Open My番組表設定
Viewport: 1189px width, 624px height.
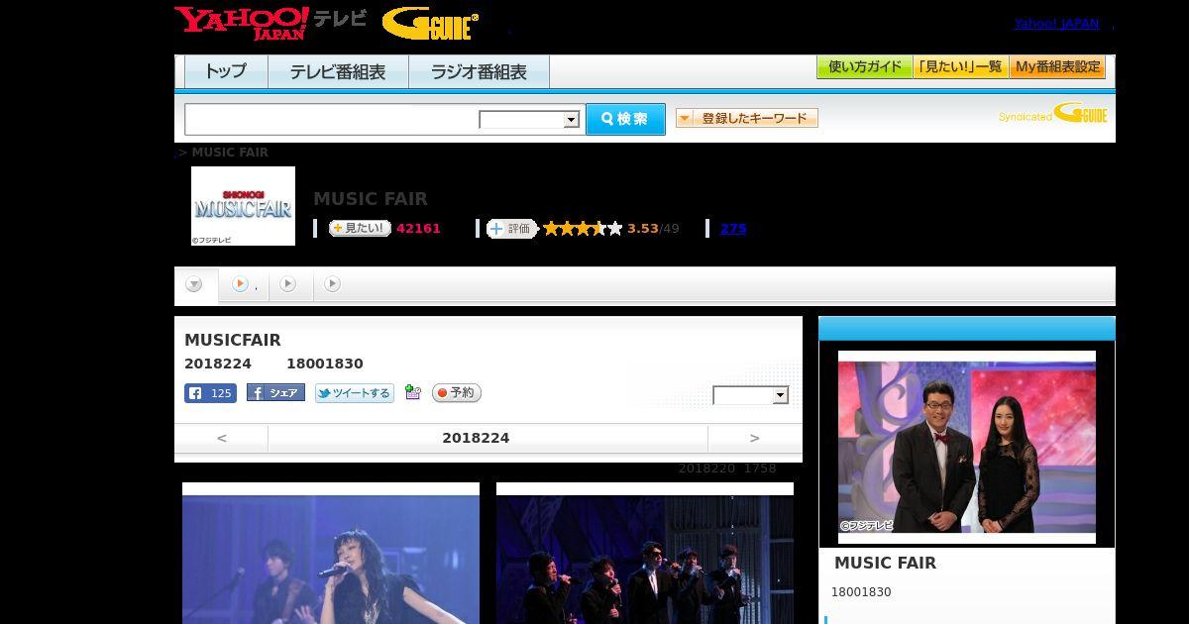(x=1057, y=66)
